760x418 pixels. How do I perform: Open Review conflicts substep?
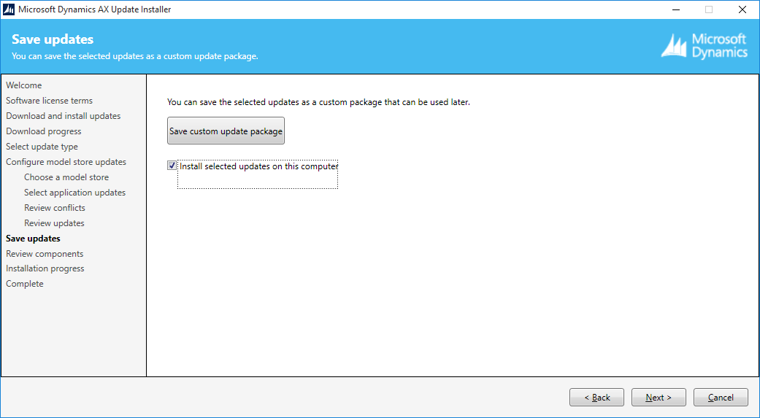tap(55, 208)
